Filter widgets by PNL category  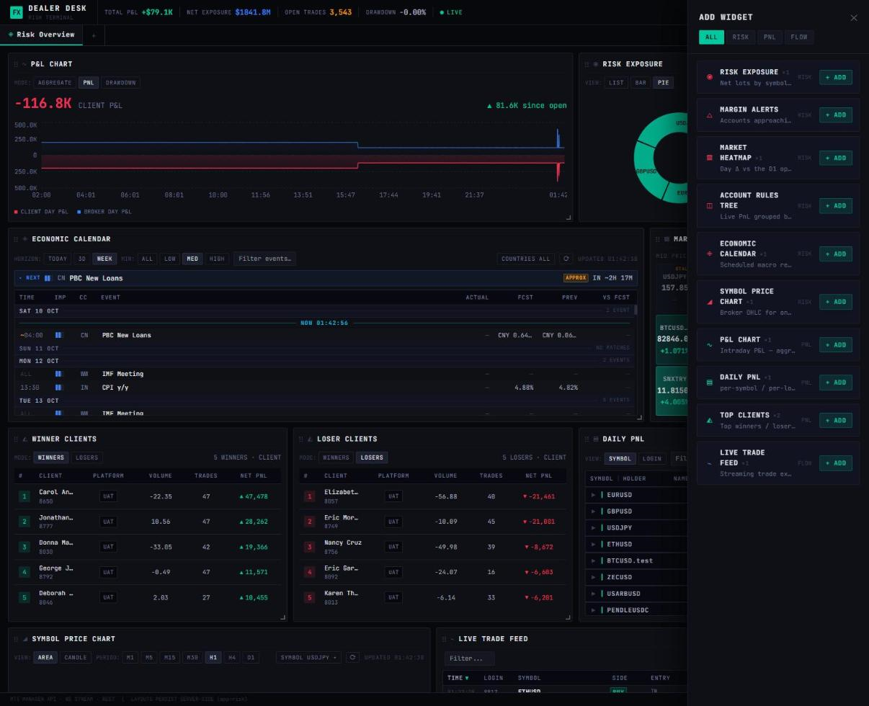point(770,37)
